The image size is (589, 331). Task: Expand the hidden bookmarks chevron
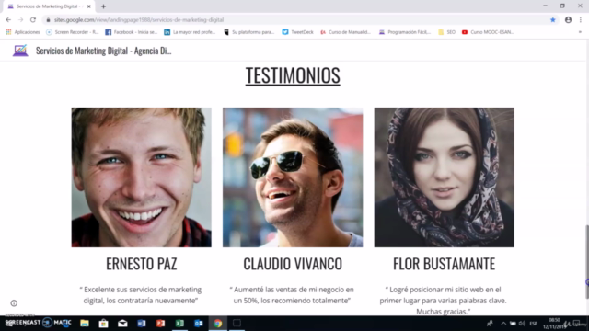pyautogui.click(x=580, y=32)
